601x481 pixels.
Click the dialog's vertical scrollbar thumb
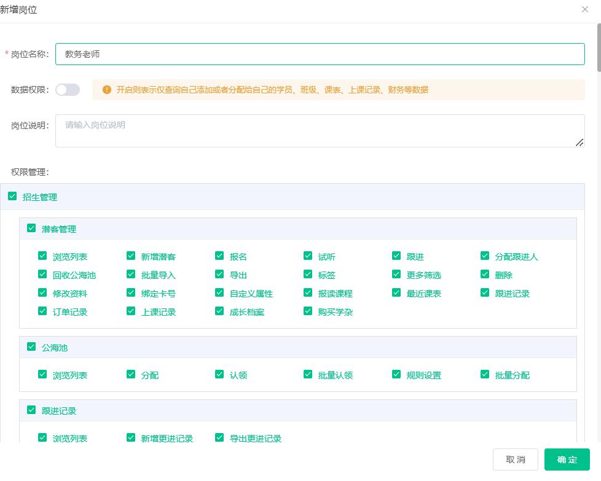click(599, 47)
